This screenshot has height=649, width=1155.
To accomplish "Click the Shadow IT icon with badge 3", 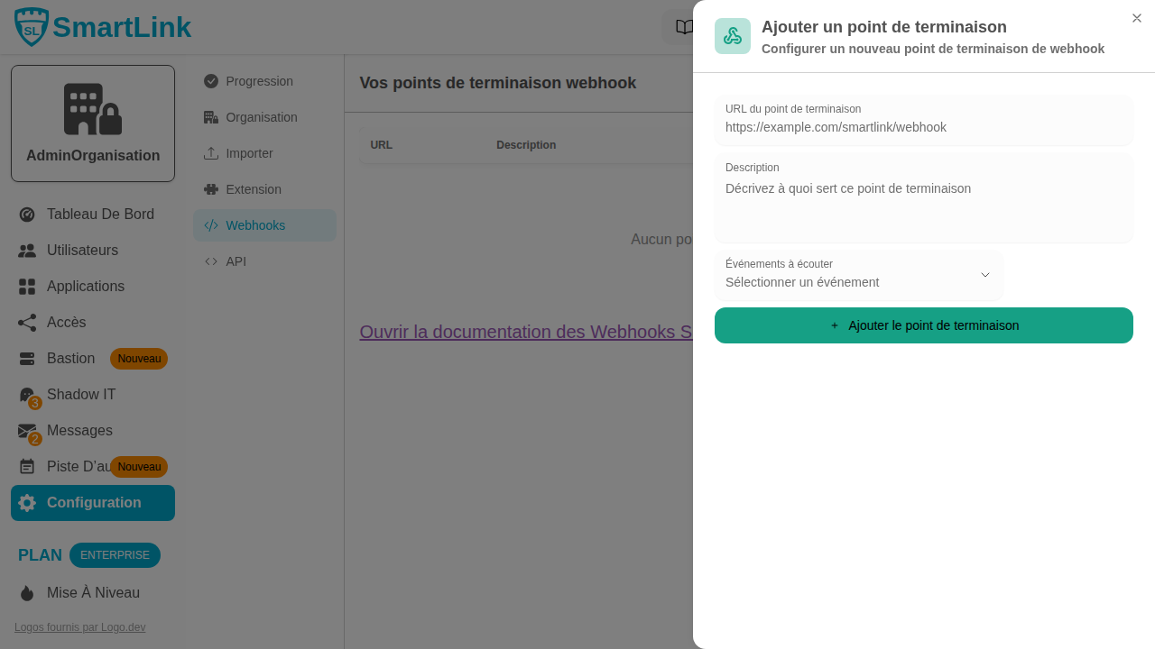I will coord(27,395).
